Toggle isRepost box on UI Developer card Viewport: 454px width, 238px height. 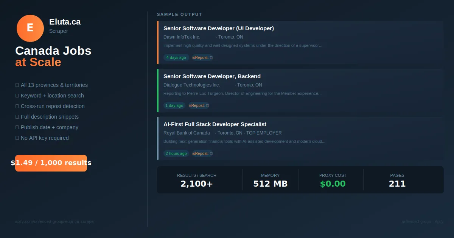pos(211,58)
